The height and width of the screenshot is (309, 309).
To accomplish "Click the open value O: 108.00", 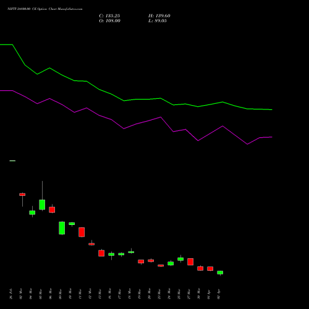I will point(109,21).
